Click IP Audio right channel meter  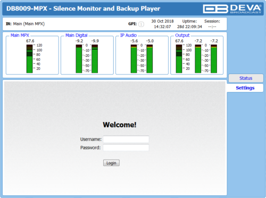tap(149, 59)
